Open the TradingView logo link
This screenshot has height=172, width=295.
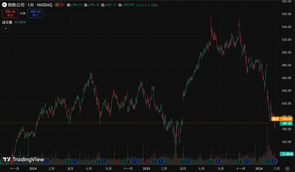(x=24, y=160)
